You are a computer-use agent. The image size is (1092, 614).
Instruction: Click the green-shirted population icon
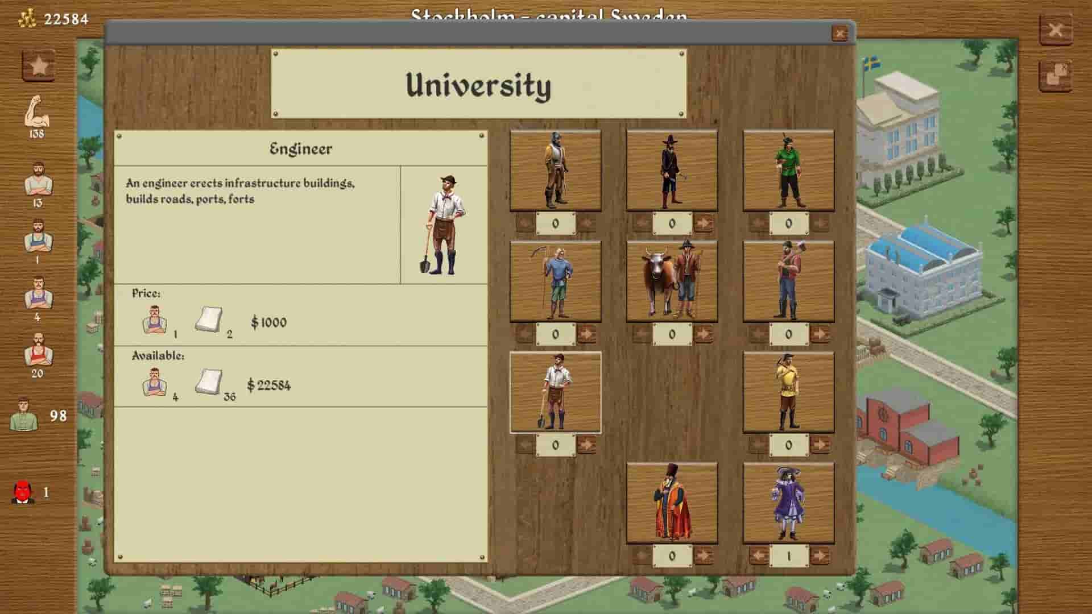tap(23, 414)
